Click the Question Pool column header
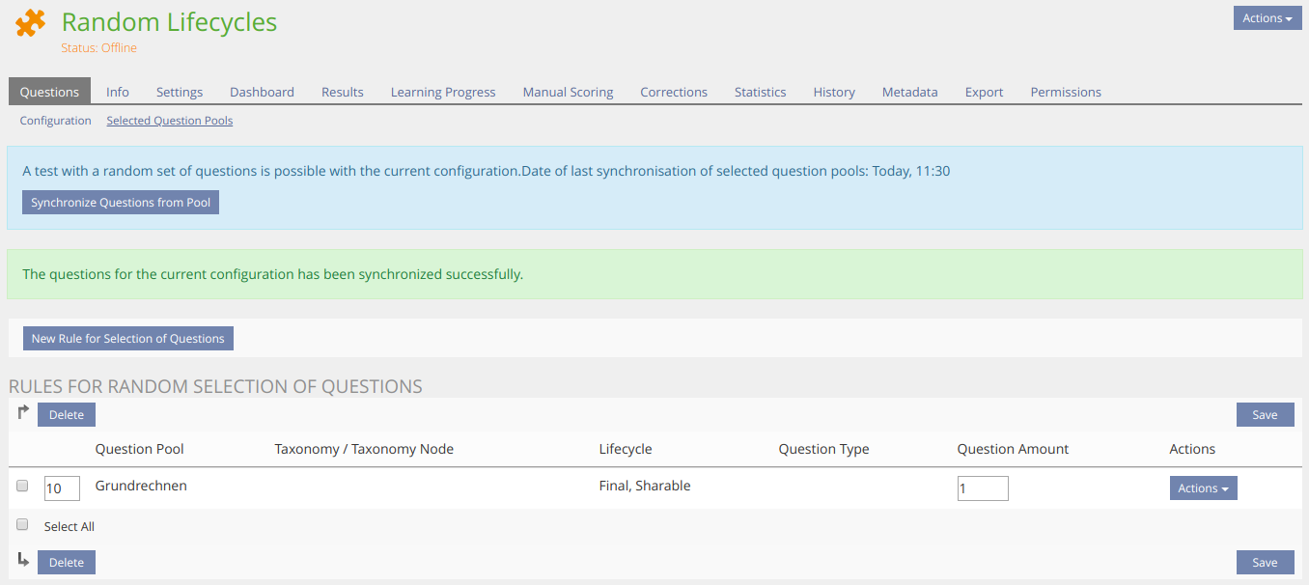Screen dimensions: 1309x585 140,449
